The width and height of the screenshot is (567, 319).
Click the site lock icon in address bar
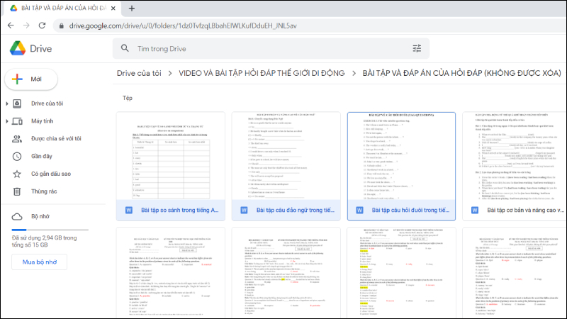[x=61, y=26]
